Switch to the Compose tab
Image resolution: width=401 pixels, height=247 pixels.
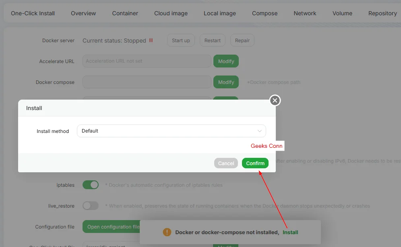pos(265,13)
